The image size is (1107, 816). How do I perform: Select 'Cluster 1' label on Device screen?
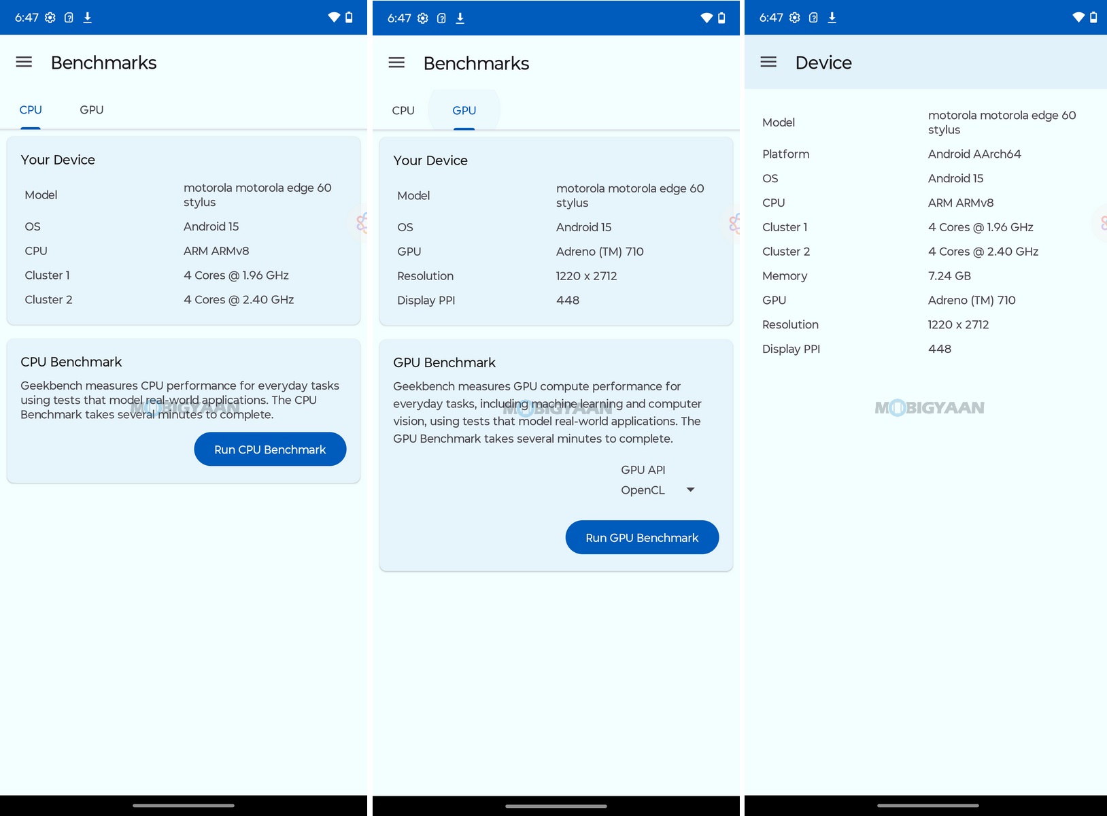coord(785,227)
